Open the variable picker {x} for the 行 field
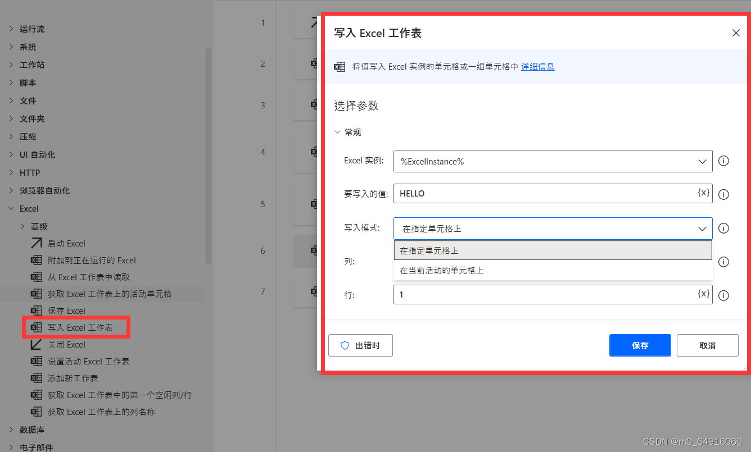This screenshot has width=751, height=452. tap(703, 294)
